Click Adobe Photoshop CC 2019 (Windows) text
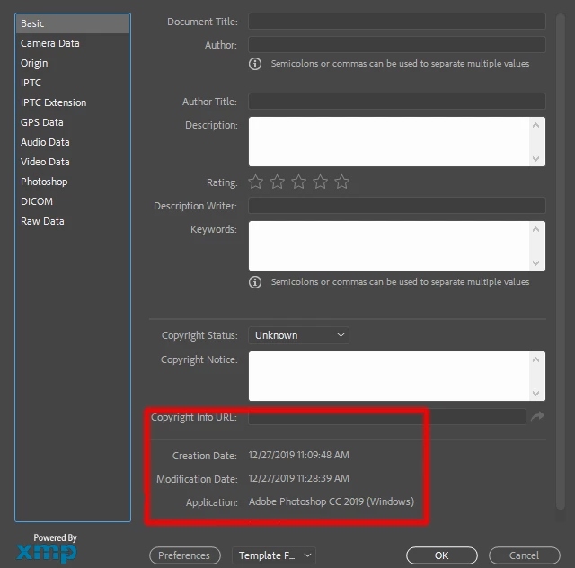Screen dimensions: 575x568 [x=332, y=501]
